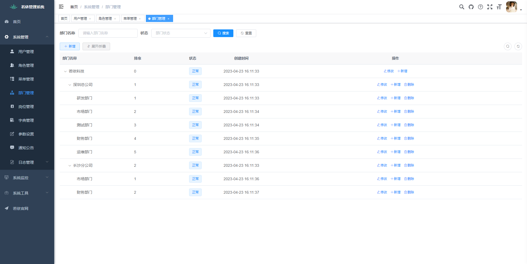Viewport: 527px width, 264px height.
Task: Open 参数设置 in the sidebar
Action: [27, 134]
